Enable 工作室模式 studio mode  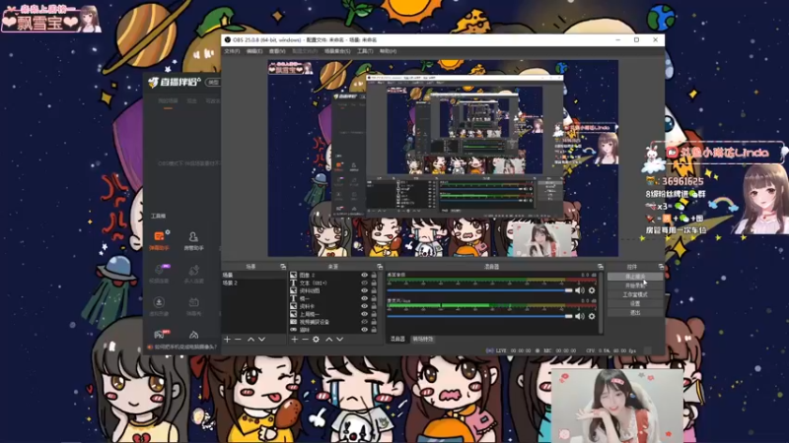[635, 294]
